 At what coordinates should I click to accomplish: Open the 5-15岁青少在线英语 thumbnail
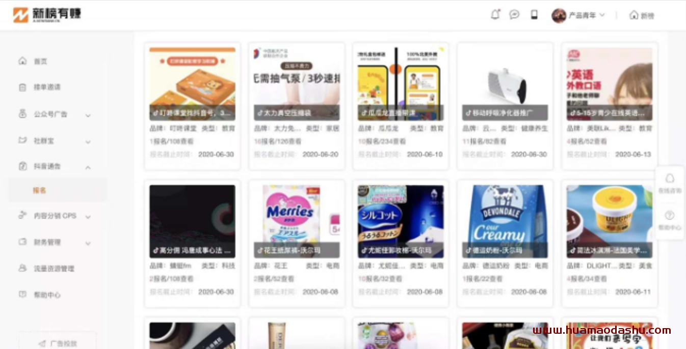point(610,84)
